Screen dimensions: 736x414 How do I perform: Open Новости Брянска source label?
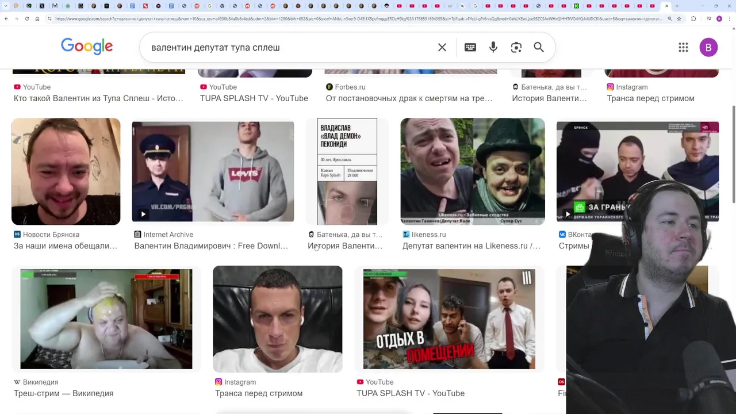(51, 235)
